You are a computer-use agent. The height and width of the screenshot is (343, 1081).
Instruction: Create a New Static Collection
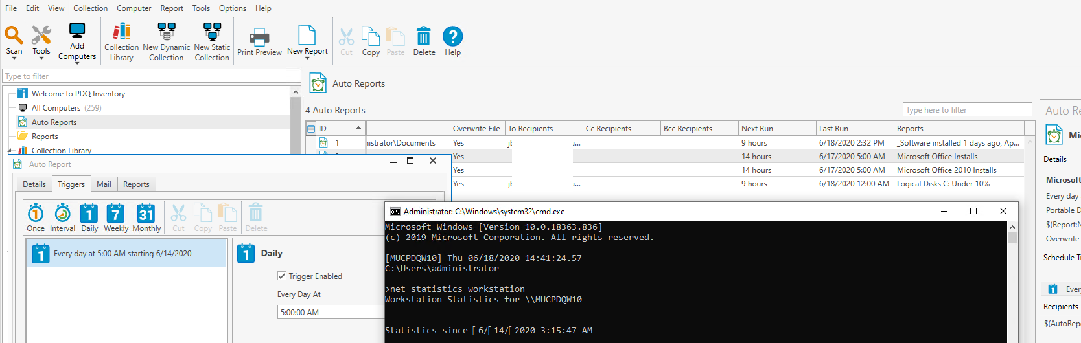(212, 41)
